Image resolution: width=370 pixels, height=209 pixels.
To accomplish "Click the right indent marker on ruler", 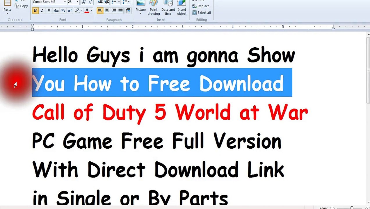I will tap(333, 28).
